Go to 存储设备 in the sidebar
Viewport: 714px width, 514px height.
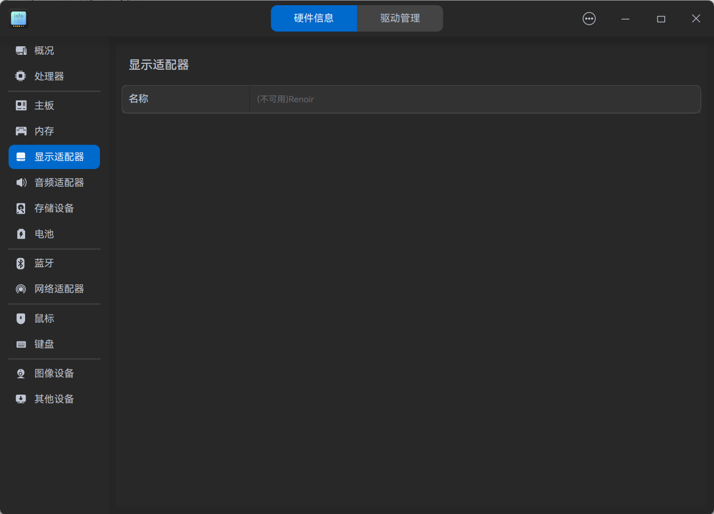pyautogui.click(x=54, y=208)
